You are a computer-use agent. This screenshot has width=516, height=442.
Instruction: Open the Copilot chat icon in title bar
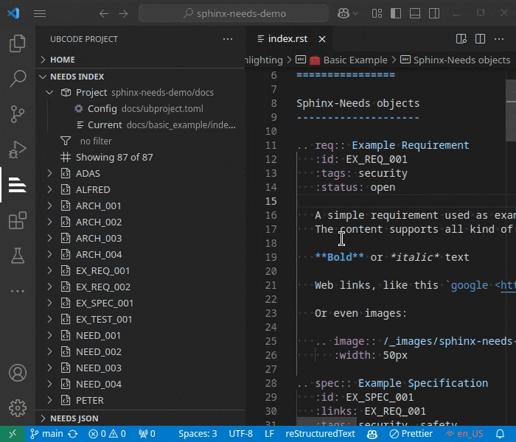point(344,13)
